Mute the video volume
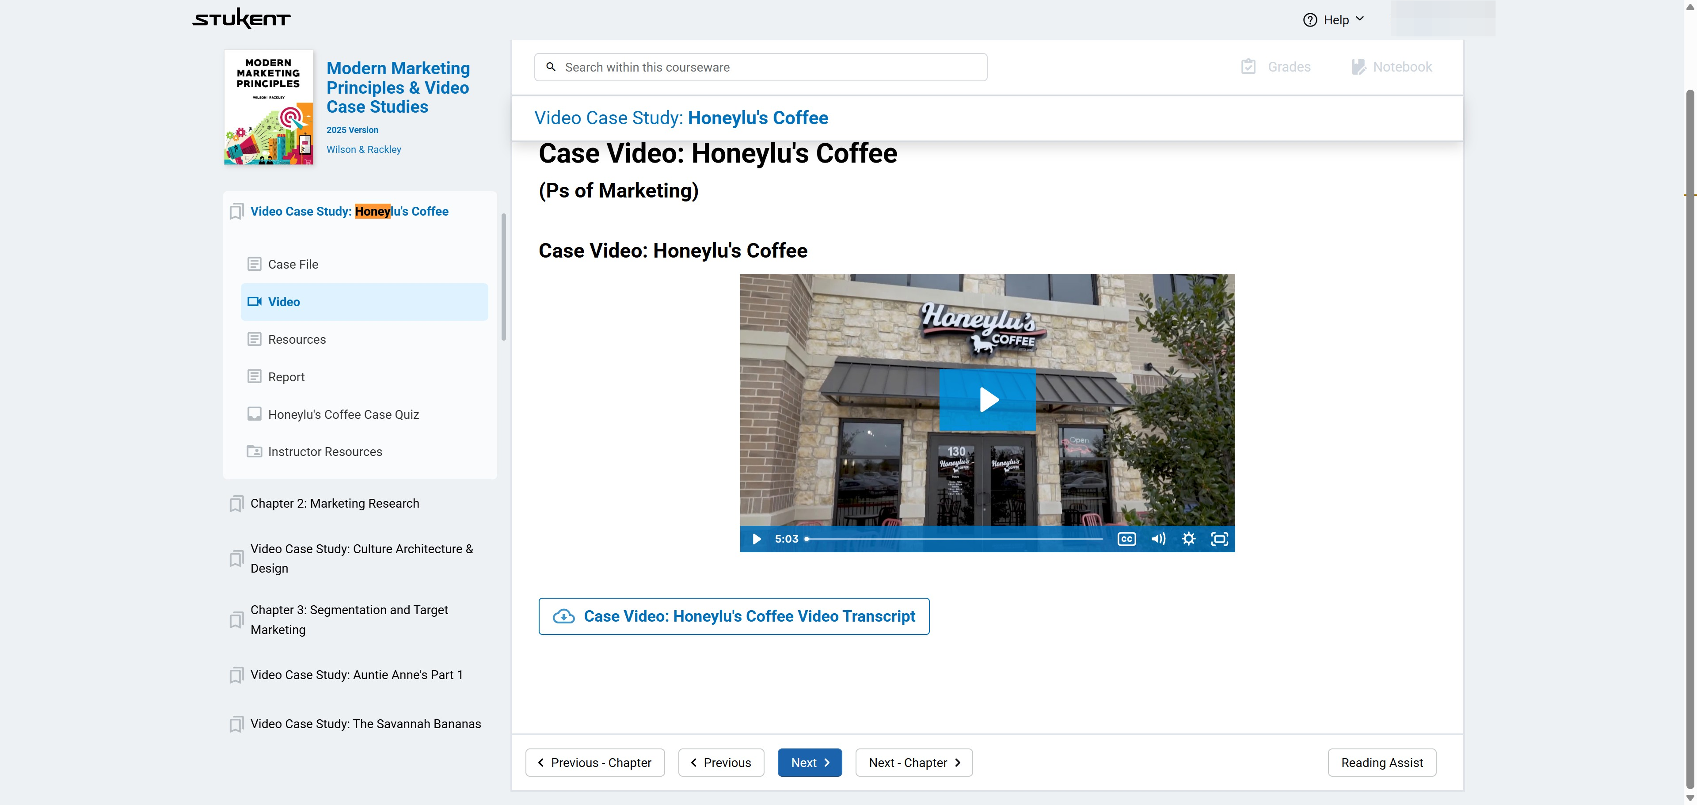This screenshot has height=805, width=1697. coord(1158,539)
